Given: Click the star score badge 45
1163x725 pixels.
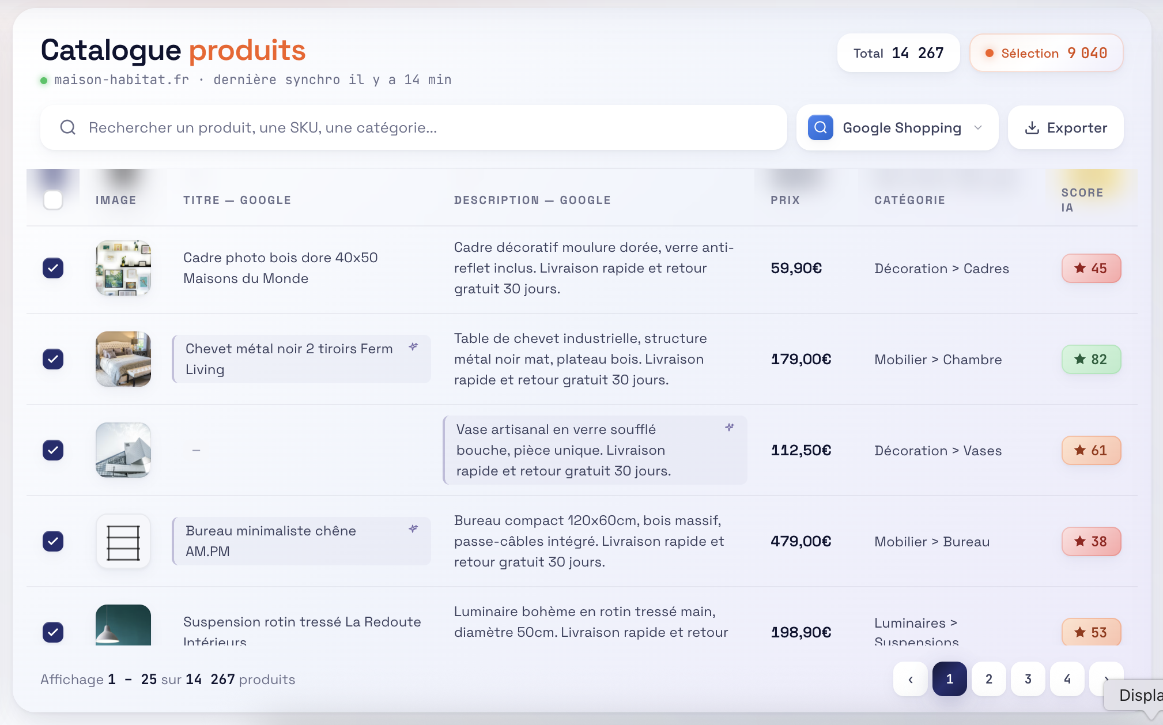Looking at the screenshot, I should (1091, 268).
